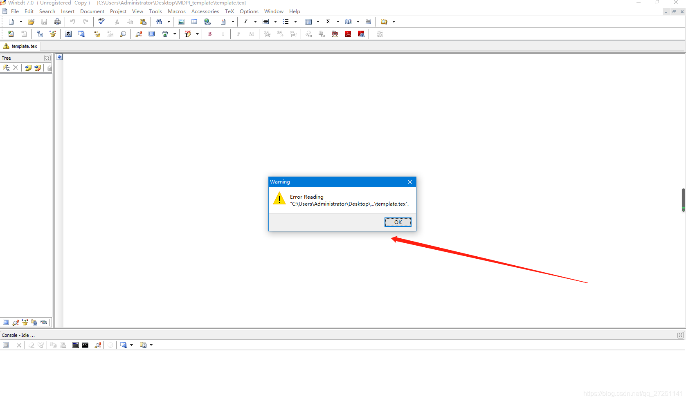Click the globe hyperlink icon
The height and width of the screenshot is (401, 686).
[x=207, y=22]
